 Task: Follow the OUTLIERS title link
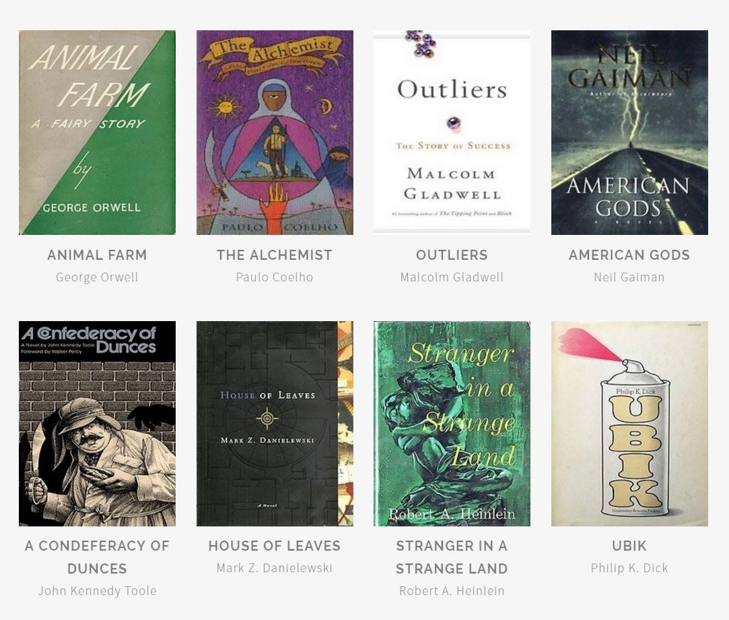(452, 255)
